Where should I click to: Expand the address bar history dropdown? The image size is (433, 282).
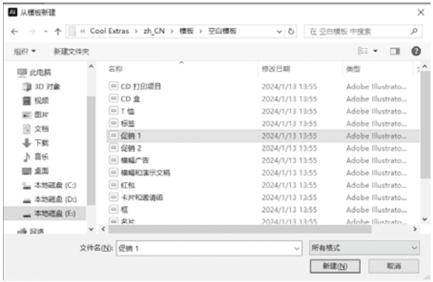coord(279,32)
